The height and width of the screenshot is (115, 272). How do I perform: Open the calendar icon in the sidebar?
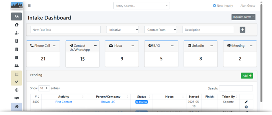16,58
